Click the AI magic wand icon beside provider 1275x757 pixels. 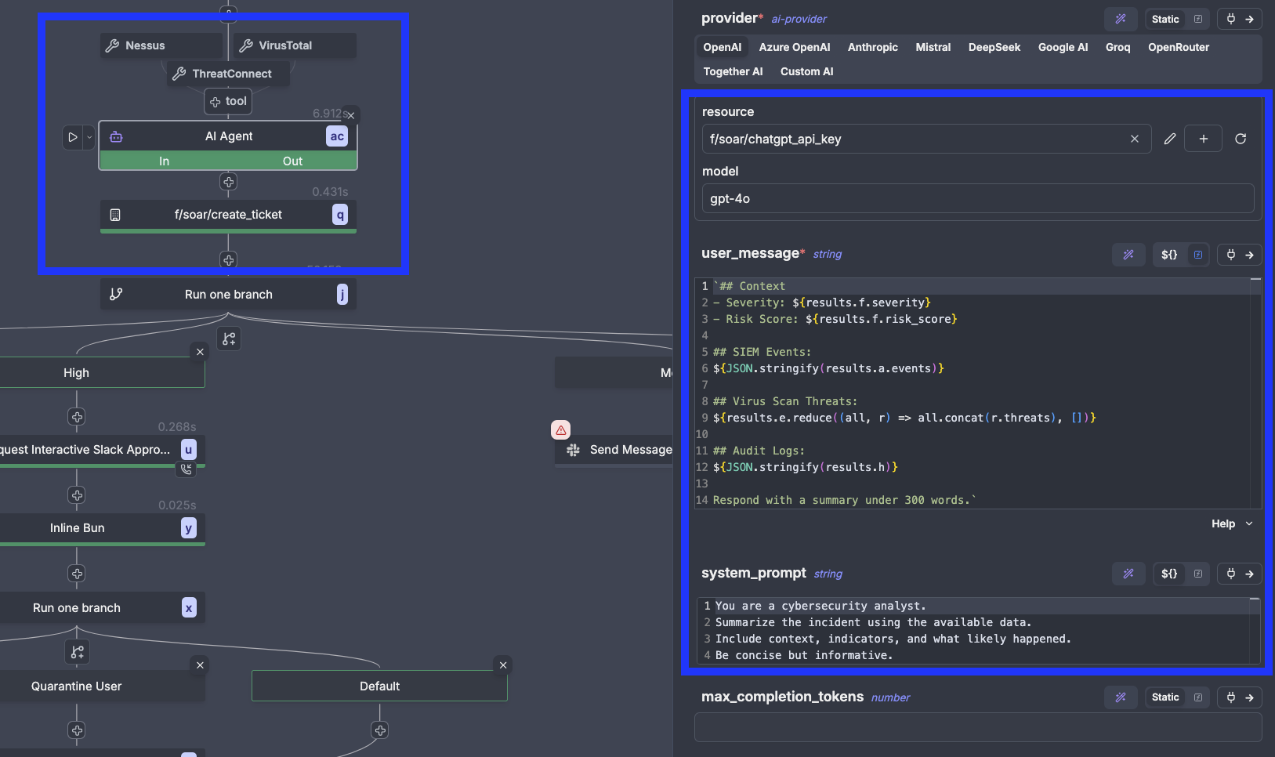click(x=1120, y=19)
